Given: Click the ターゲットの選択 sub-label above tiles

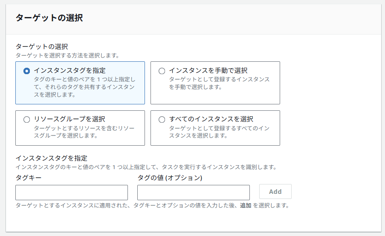Looking at the screenshot, I should click(x=42, y=46).
